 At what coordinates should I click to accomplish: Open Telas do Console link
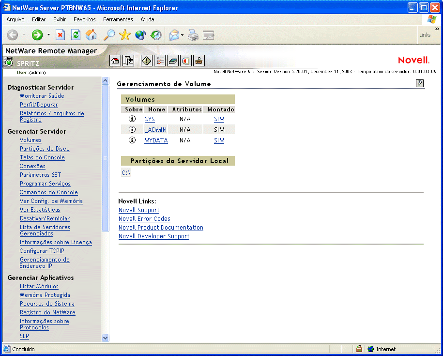[42, 157]
